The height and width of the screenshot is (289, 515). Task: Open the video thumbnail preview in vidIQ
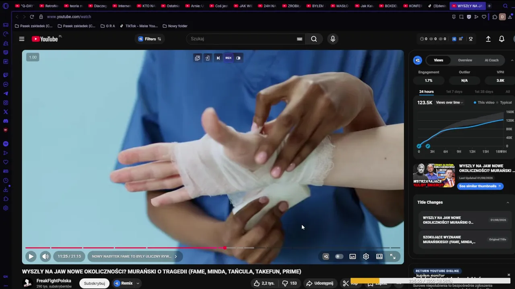434,175
